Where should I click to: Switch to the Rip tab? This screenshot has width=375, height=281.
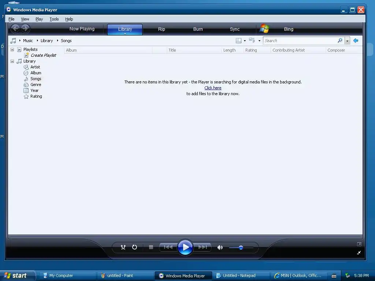(x=161, y=29)
